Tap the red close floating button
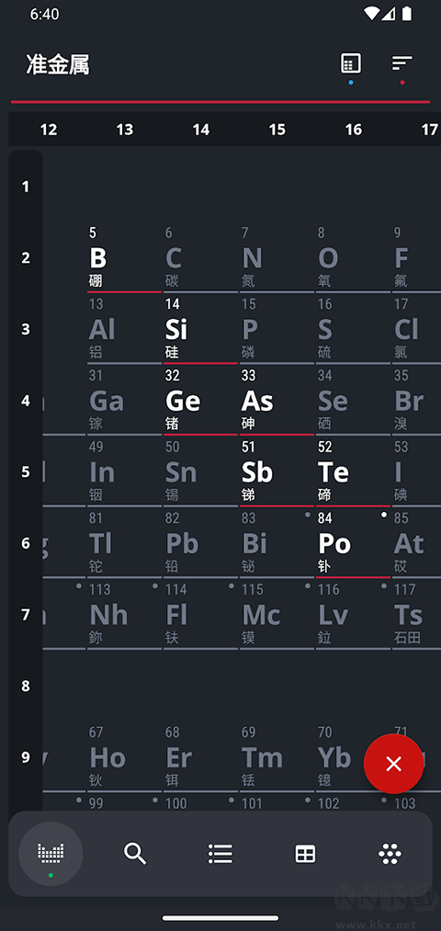441x931 pixels. (393, 764)
